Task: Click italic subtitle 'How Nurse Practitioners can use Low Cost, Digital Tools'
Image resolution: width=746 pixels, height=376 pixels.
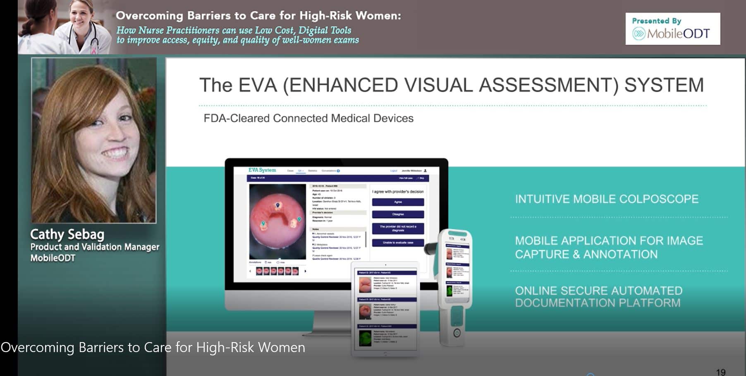Action: point(234,30)
